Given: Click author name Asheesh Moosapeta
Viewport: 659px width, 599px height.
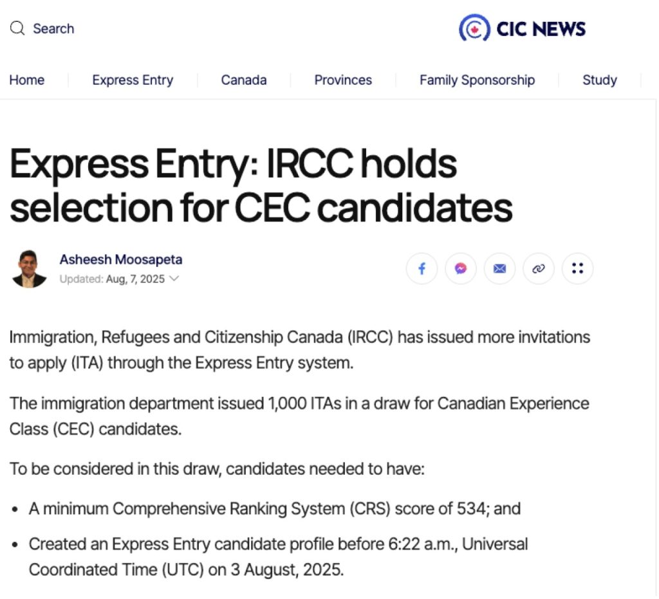Looking at the screenshot, I should 121,259.
